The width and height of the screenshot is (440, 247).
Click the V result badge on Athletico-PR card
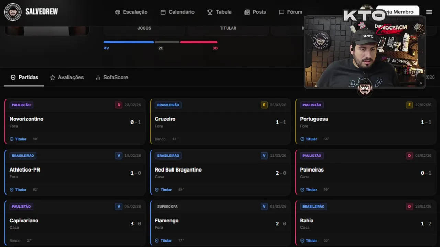[x=119, y=156]
